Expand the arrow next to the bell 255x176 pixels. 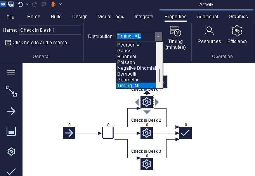61,4
